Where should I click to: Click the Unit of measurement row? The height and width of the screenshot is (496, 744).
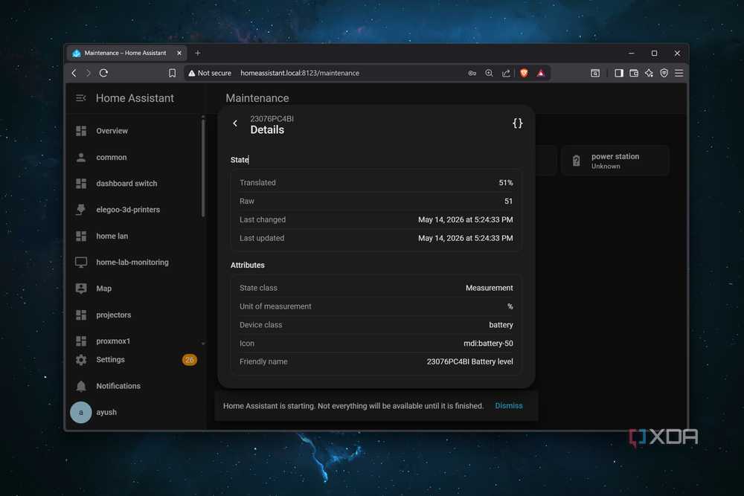click(x=376, y=306)
